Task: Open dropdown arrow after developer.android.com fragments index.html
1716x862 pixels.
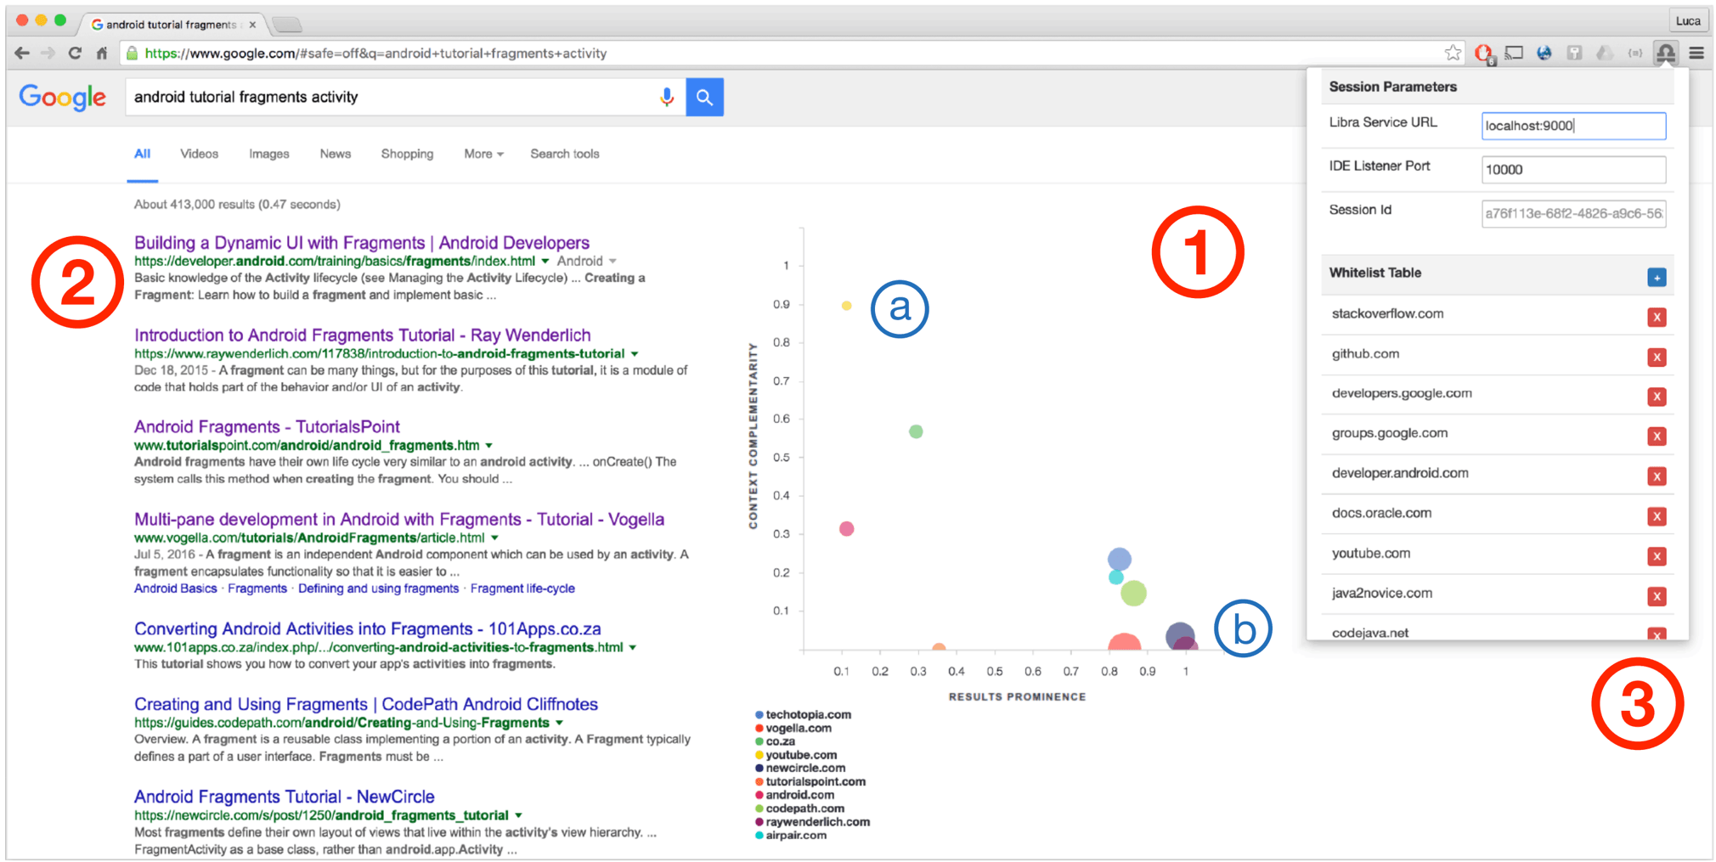Action: click(545, 262)
